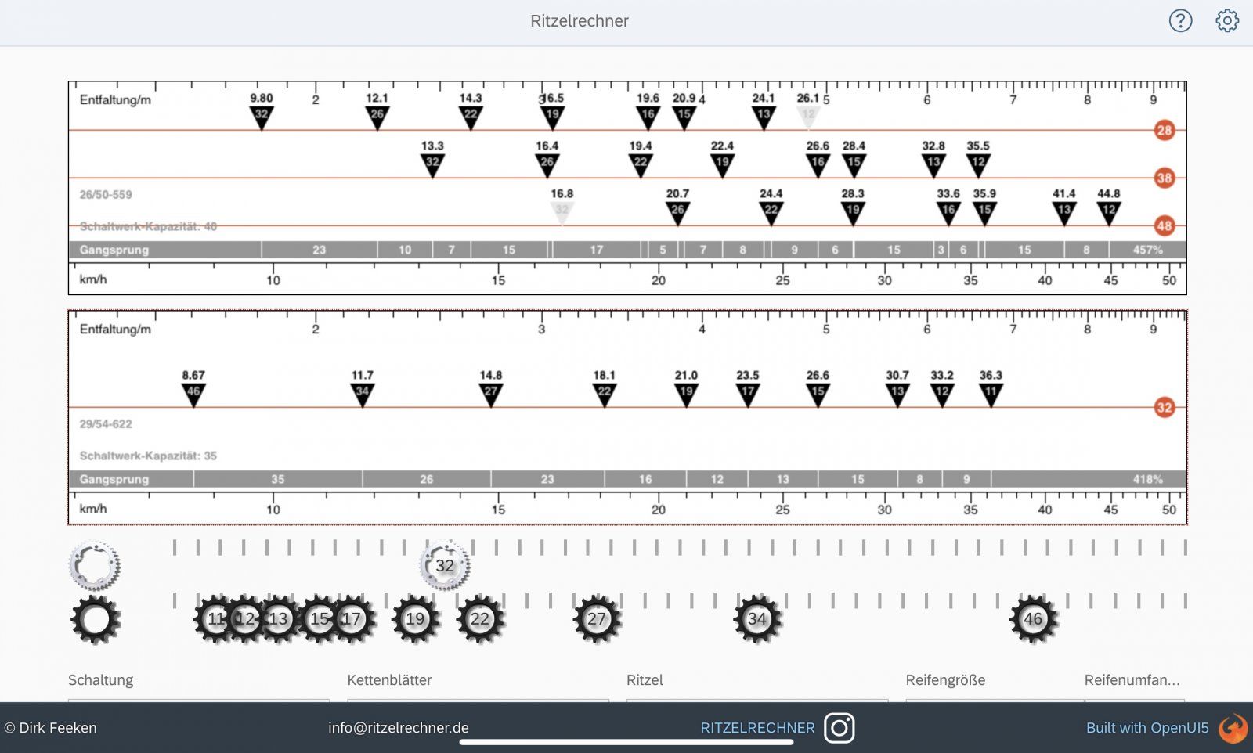Viewport: 1253px width, 753px height.
Task: Click the OpenUI5 phoenix logo
Action: tap(1232, 728)
